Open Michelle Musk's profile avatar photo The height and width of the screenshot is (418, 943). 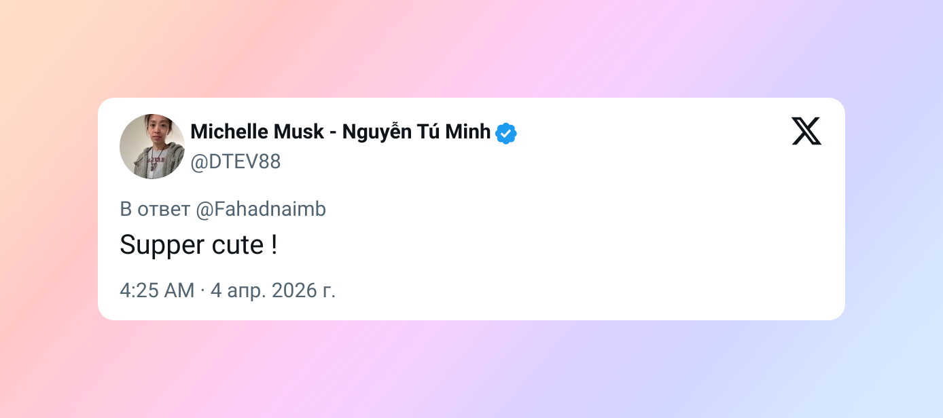[x=152, y=147]
